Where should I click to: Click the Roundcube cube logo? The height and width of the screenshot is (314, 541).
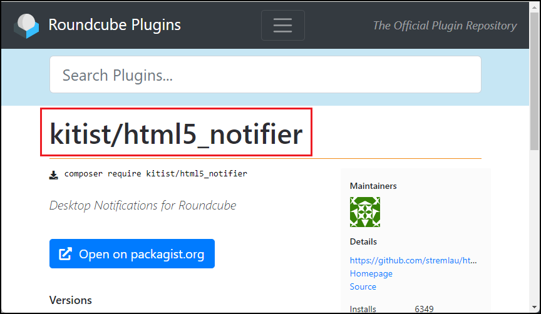tap(26, 26)
